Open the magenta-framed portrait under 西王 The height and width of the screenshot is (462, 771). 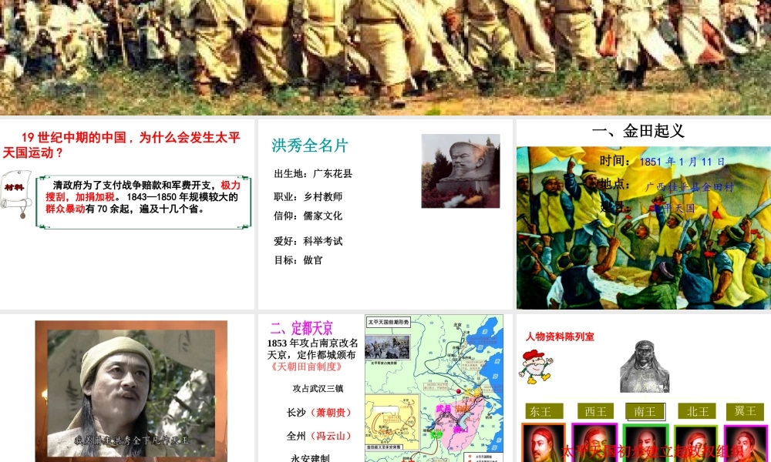(x=594, y=443)
